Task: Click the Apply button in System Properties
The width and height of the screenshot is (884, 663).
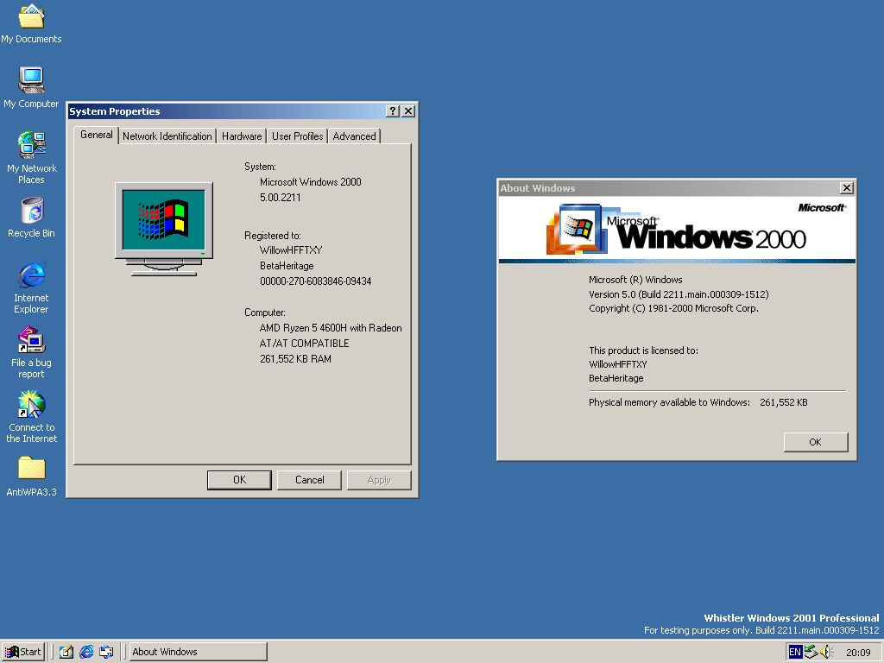Action: click(379, 480)
